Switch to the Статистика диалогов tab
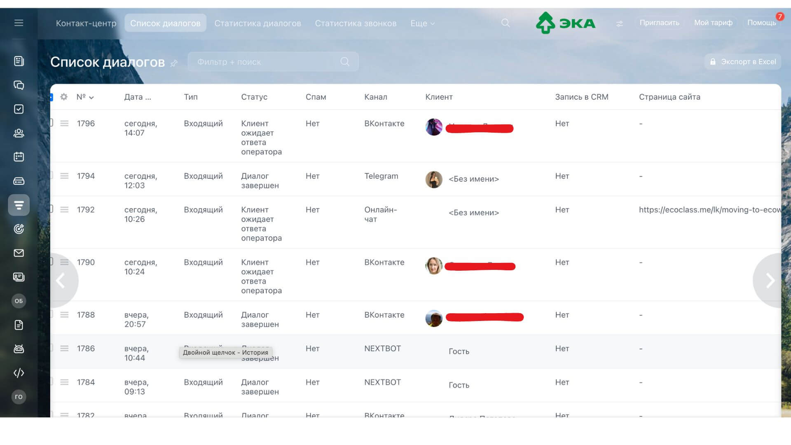791x445 pixels. pyautogui.click(x=257, y=23)
